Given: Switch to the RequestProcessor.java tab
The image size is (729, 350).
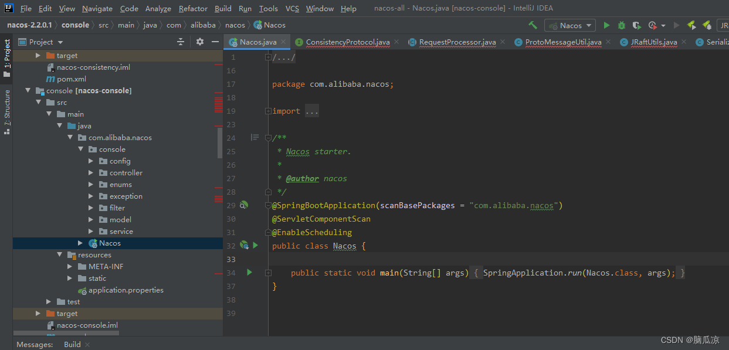Looking at the screenshot, I should [x=457, y=42].
